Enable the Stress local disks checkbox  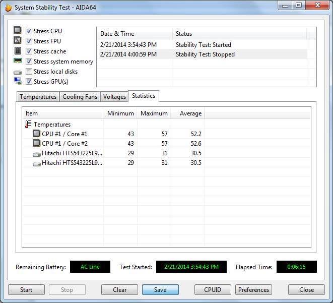(29, 72)
